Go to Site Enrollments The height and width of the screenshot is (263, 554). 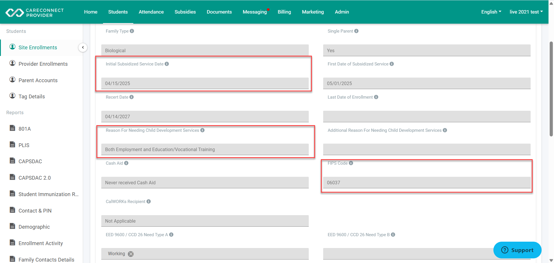pos(38,48)
